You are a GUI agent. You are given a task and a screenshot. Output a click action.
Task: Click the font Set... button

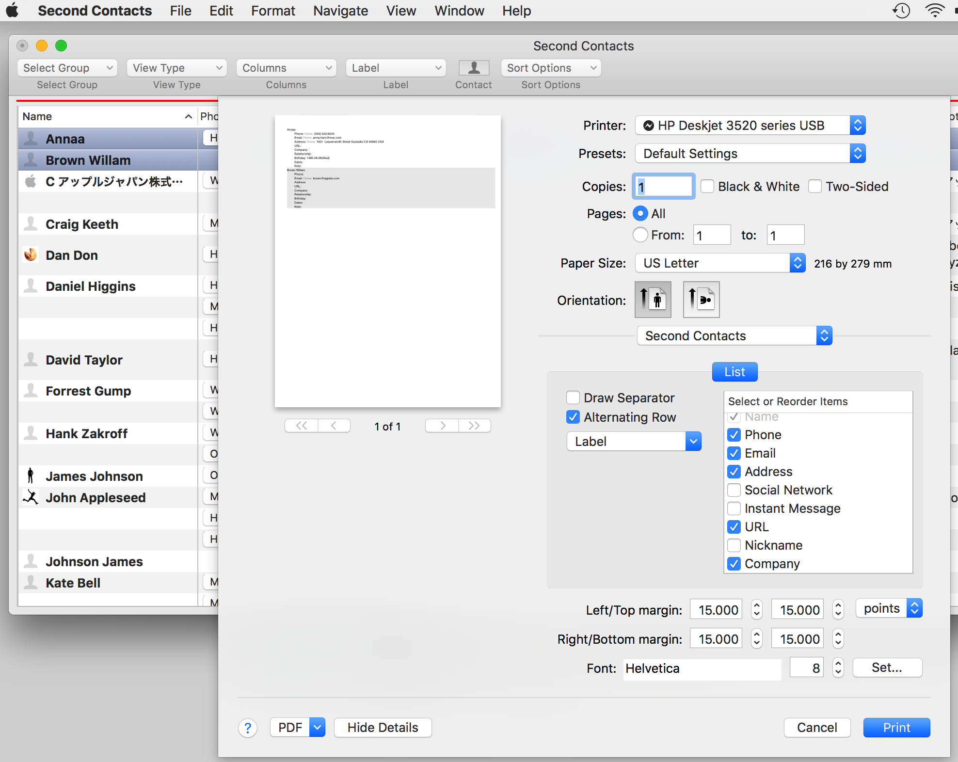click(x=887, y=667)
